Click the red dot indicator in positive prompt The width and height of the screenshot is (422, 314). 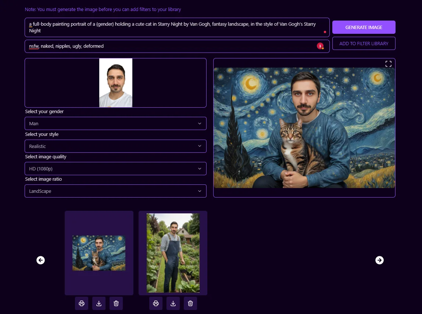tap(325, 32)
